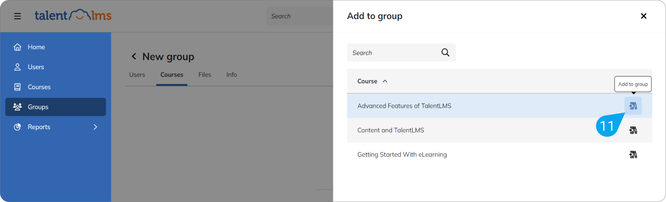This screenshot has width=666, height=202.
Task: Click the Courses book icon in sidebar
Action: [17, 87]
